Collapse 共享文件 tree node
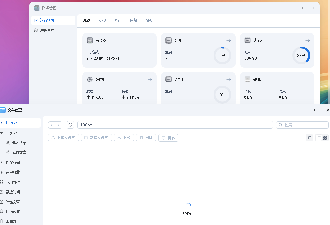 pos(1,133)
